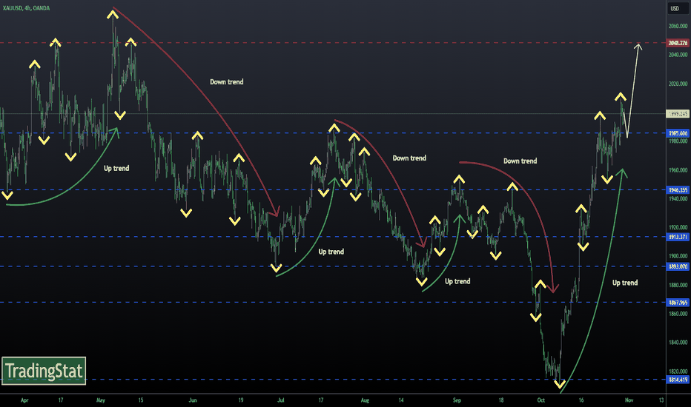The width and height of the screenshot is (691, 407).
Task: Select the blue 1985.606 price level tag
Action: click(678, 133)
